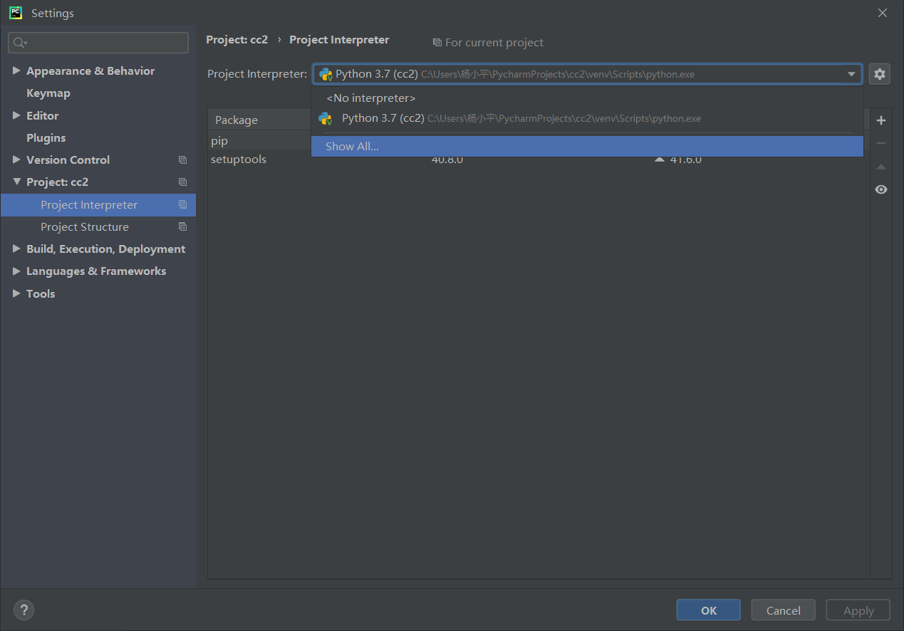Click the Python icon in the interpreter combo box
This screenshot has width=904, height=631.
(326, 74)
